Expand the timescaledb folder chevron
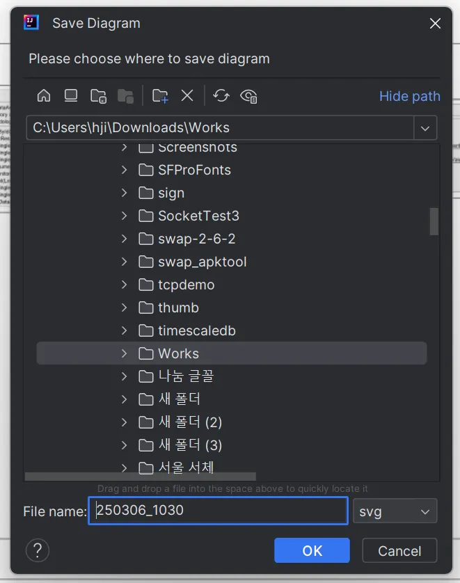Screen dimensions: 460x583 [x=124, y=330]
